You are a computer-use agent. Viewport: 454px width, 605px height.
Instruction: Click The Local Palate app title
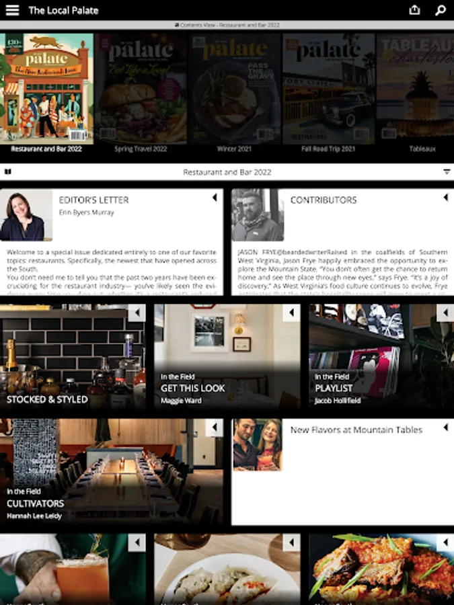(x=63, y=10)
